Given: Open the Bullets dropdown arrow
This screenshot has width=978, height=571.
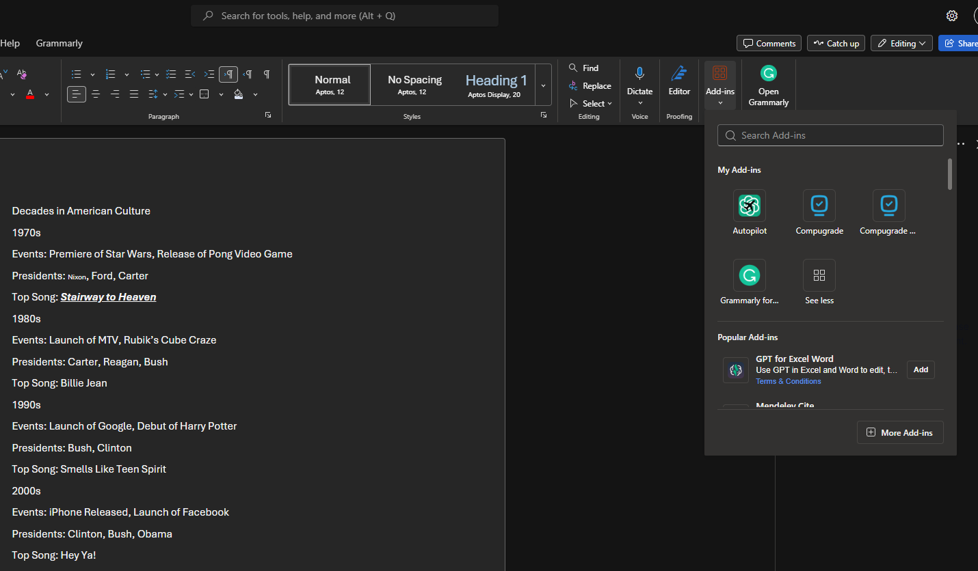Looking at the screenshot, I should [x=92, y=74].
